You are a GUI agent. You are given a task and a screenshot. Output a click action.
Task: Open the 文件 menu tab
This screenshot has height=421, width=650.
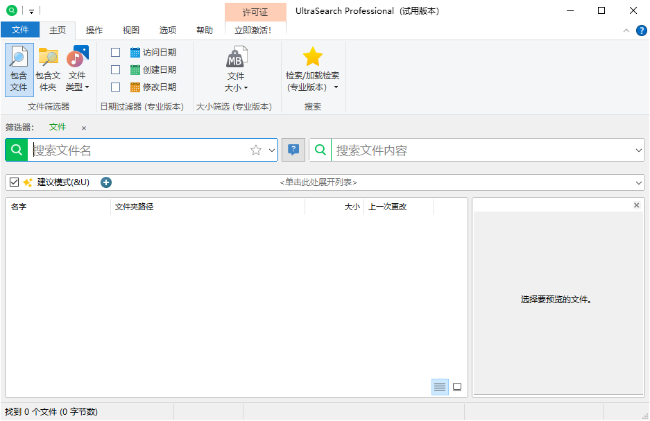point(20,30)
